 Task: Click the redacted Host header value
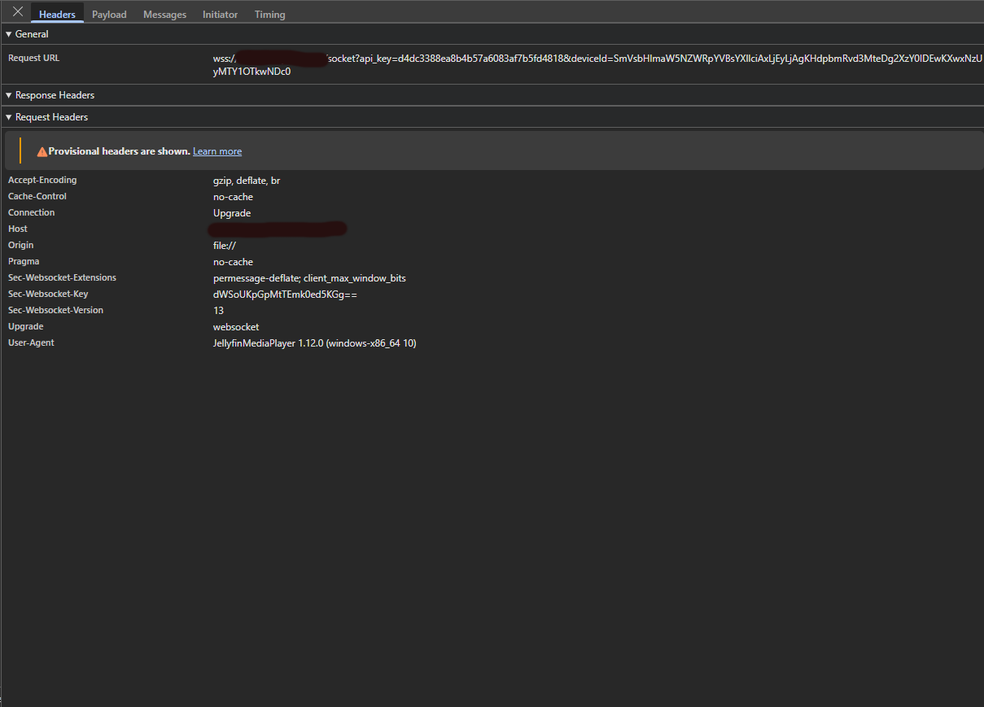[x=277, y=229]
